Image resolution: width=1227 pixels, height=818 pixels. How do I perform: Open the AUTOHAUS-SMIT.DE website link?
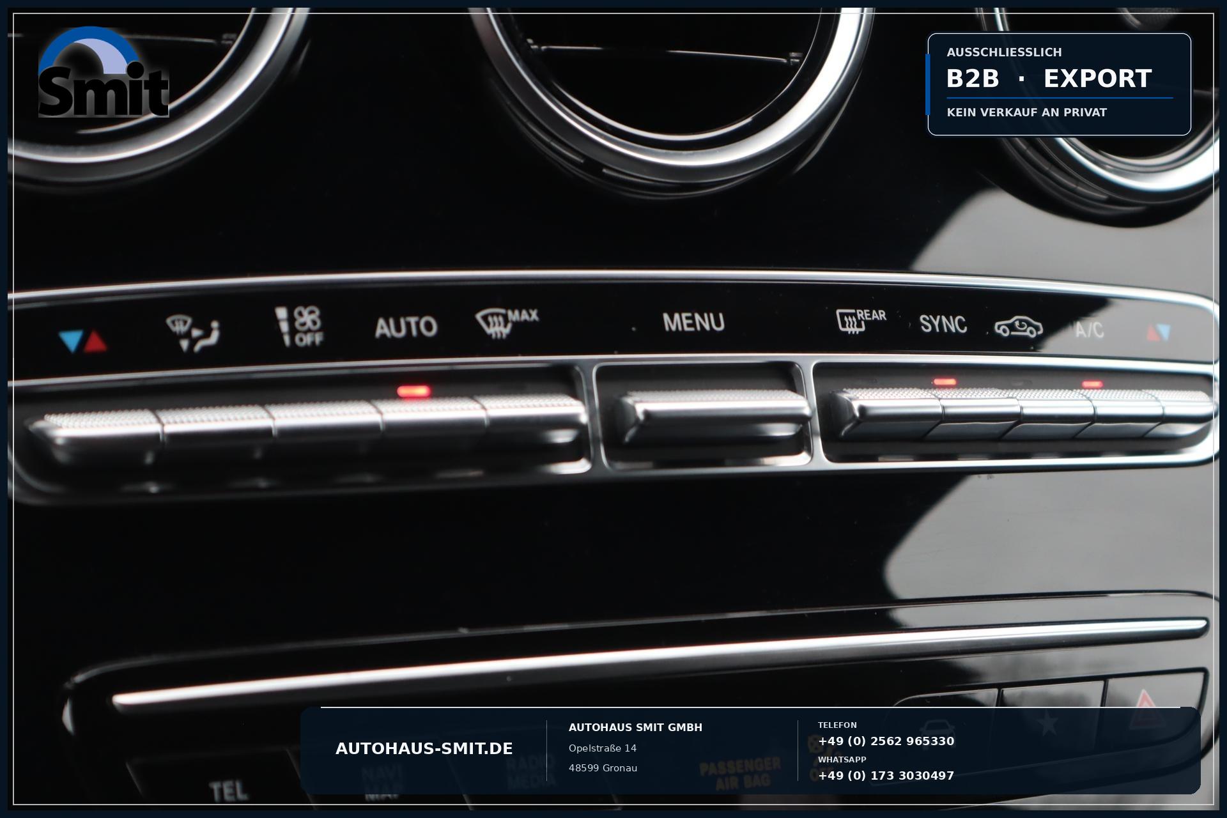pyautogui.click(x=424, y=749)
